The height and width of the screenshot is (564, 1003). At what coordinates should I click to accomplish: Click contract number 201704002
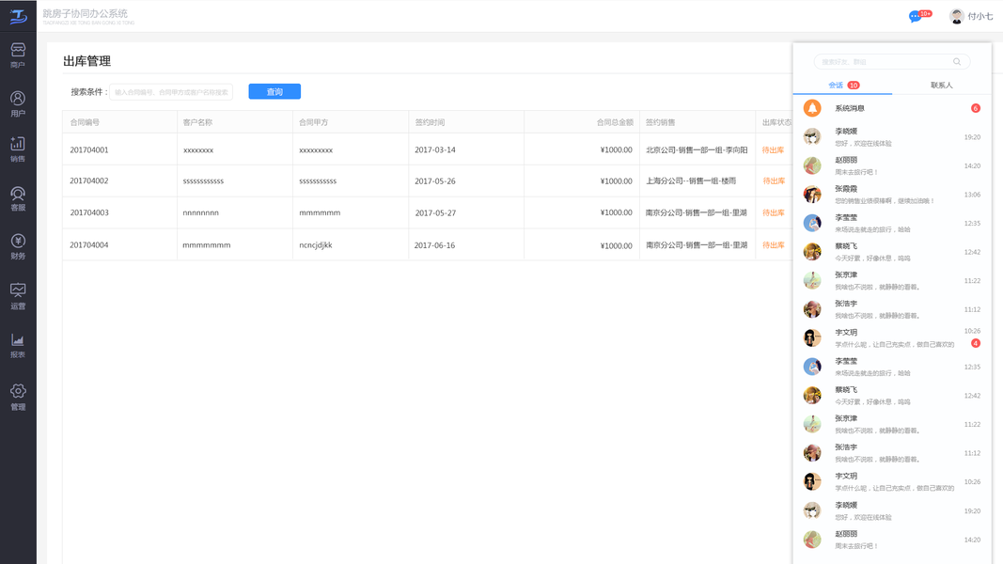pos(89,181)
